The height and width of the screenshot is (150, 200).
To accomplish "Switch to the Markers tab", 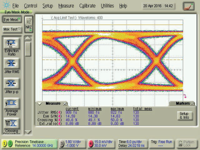I will click(x=182, y=103).
